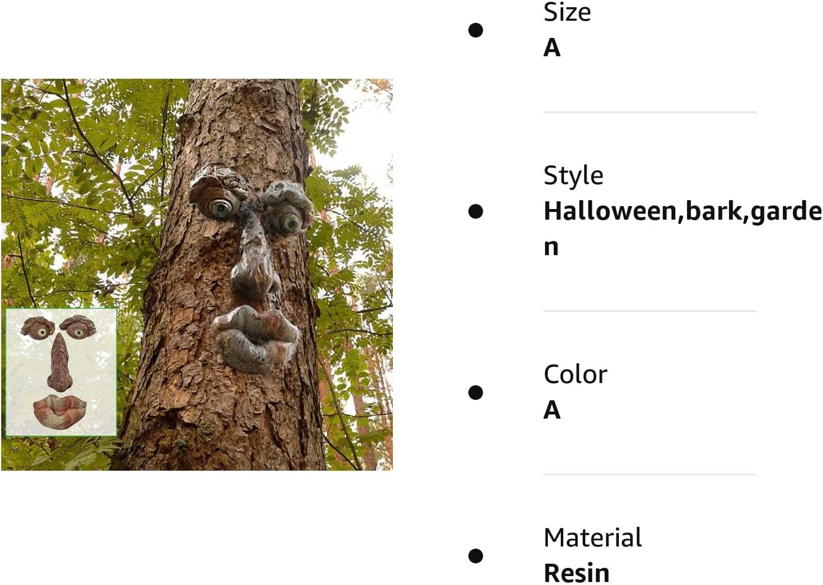Select size value A under Size
This screenshot has width=823, height=585.
[x=552, y=47]
